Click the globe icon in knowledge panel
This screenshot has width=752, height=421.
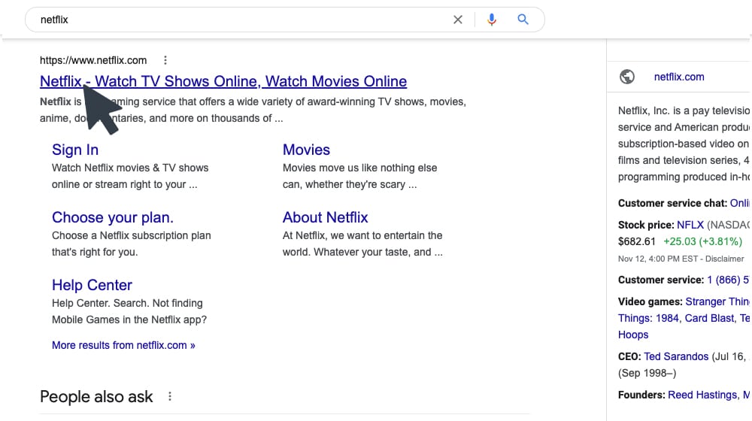[x=626, y=77]
